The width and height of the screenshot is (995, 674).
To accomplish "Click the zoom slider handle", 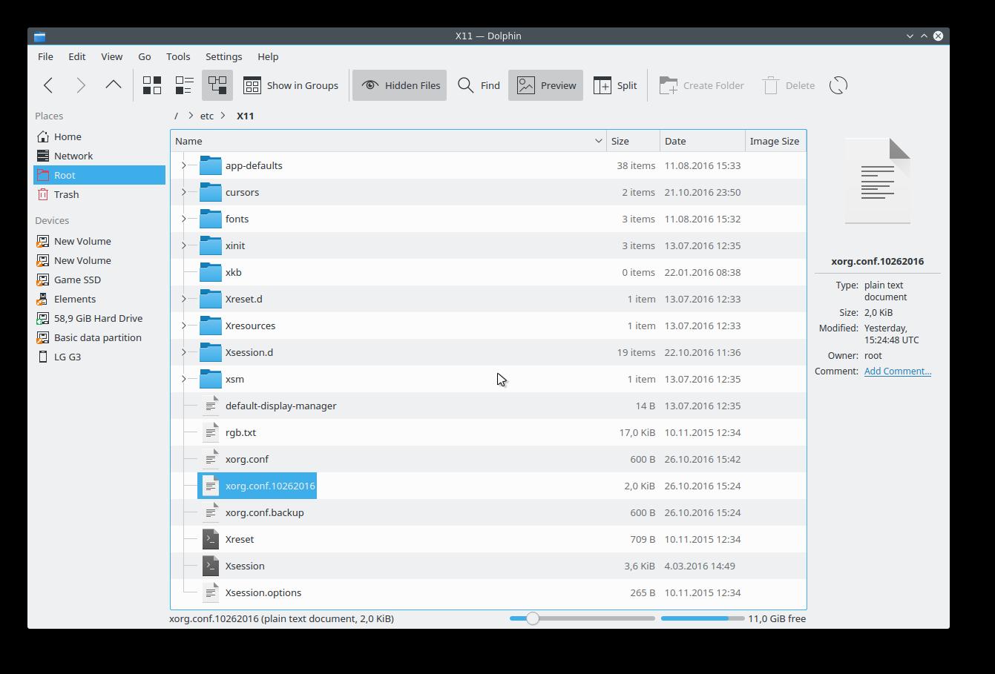I will (x=532, y=618).
